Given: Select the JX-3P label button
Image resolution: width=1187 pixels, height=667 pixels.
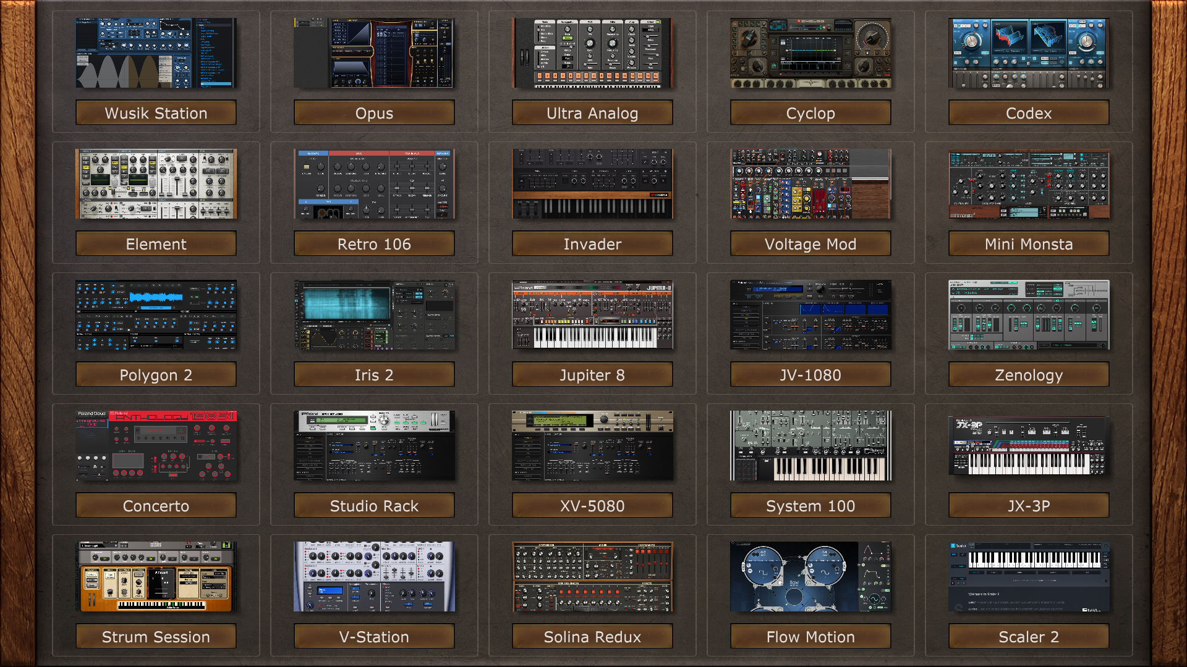Looking at the screenshot, I should (1029, 506).
